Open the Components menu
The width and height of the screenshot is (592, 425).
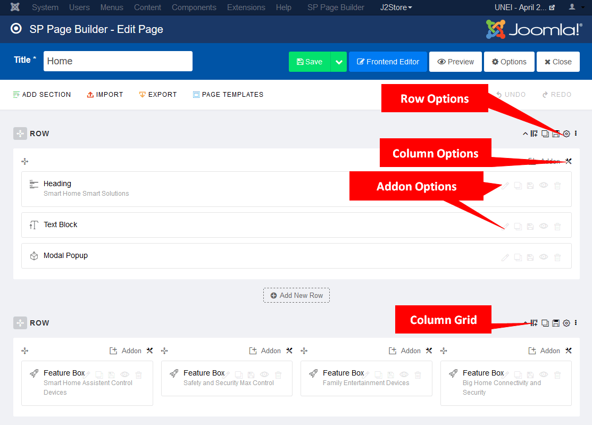(x=194, y=7)
